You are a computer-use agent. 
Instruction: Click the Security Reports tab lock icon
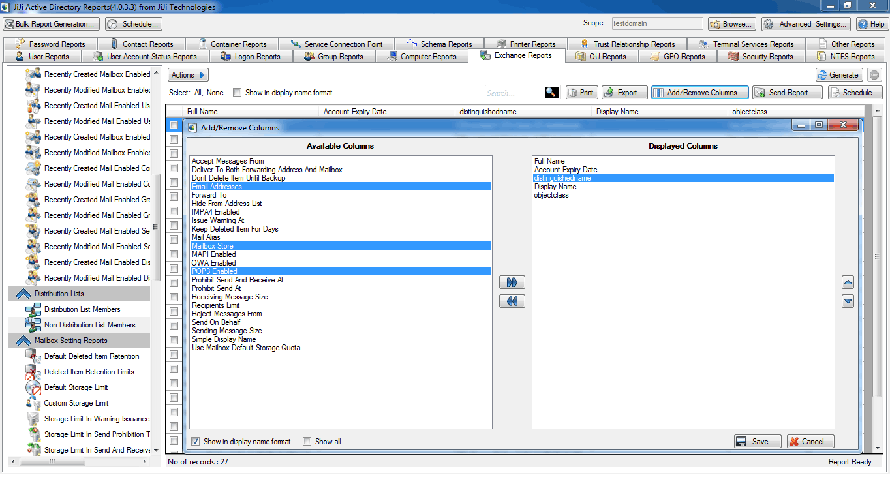tap(733, 57)
